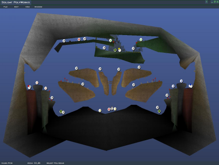
Task: Select the P spawn above the right central shard
Action: point(119,69)
